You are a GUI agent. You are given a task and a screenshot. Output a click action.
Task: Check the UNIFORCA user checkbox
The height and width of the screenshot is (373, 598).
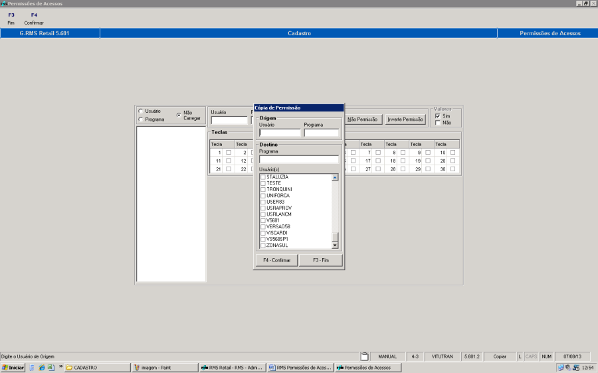click(x=262, y=196)
